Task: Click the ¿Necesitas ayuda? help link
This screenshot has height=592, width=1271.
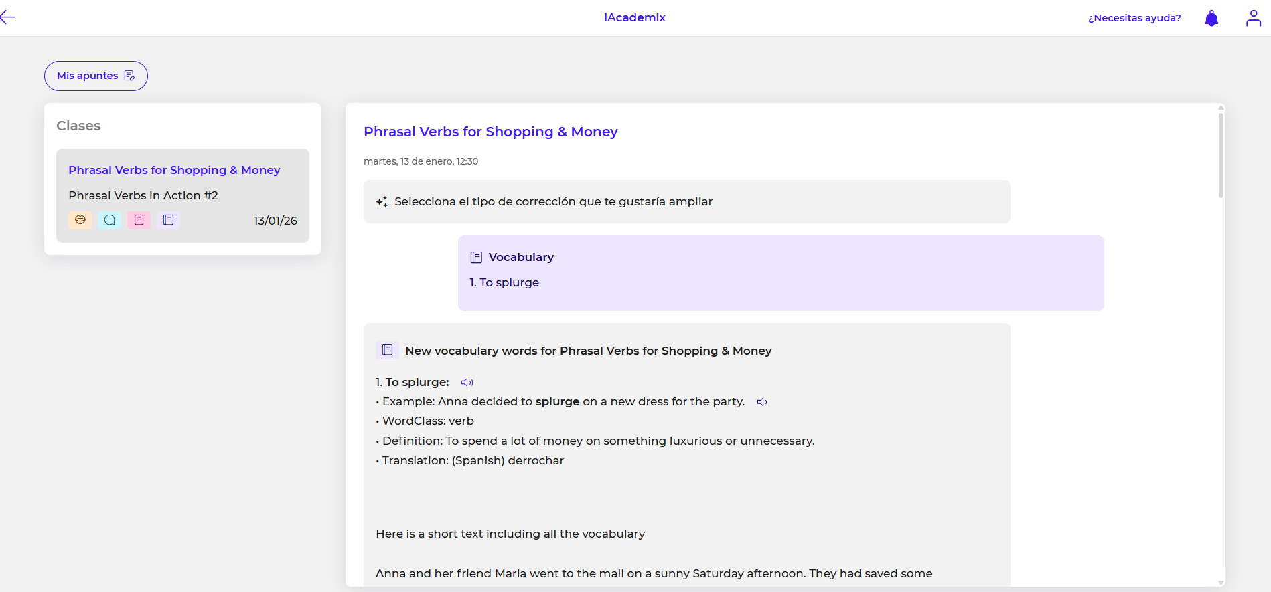Action: [1134, 18]
